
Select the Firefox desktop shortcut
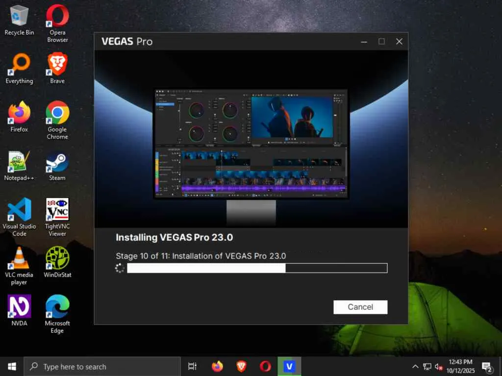tap(19, 117)
